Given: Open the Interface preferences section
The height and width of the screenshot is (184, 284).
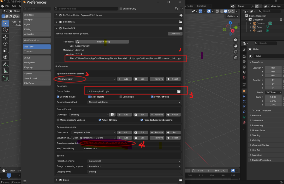Looking at the screenshot, I should tap(37, 15).
